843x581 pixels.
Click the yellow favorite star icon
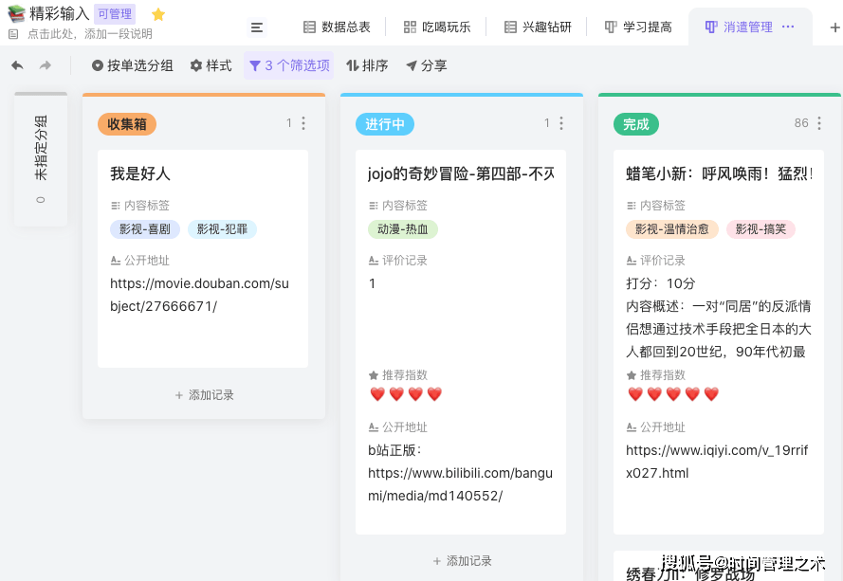(x=158, y=14)
